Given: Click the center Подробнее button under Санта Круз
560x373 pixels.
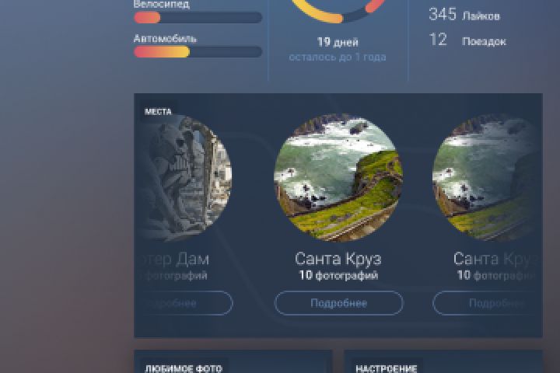Looking at the screenshot, I should [338, 303].
